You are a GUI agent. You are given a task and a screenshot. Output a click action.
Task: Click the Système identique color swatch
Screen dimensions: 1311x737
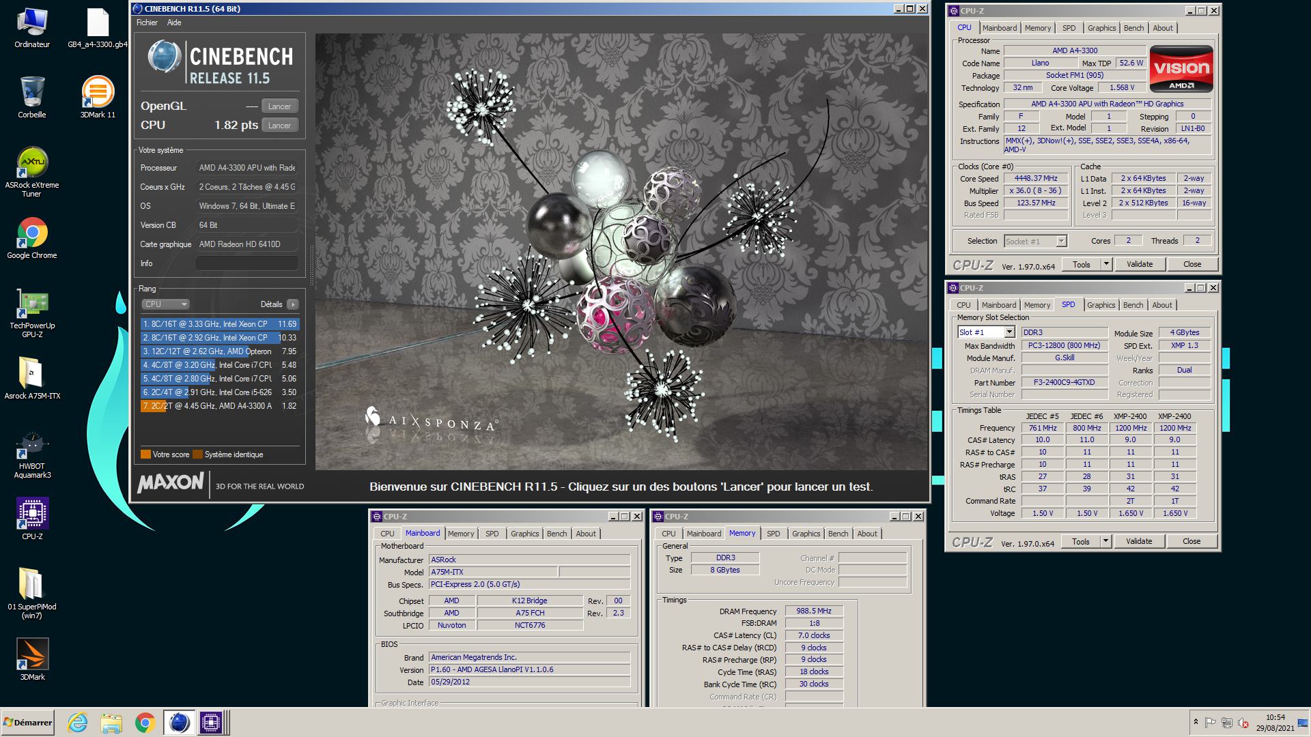click(x=197, y=454)
